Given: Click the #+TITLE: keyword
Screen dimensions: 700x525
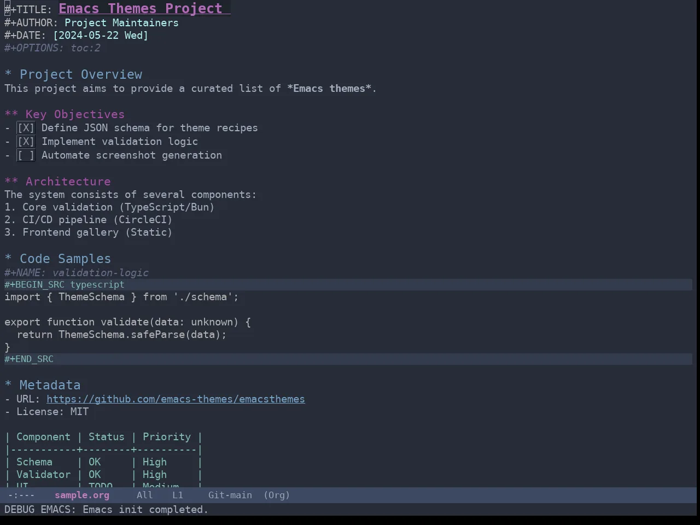Looking at the screenshot, I should point(28,10).
